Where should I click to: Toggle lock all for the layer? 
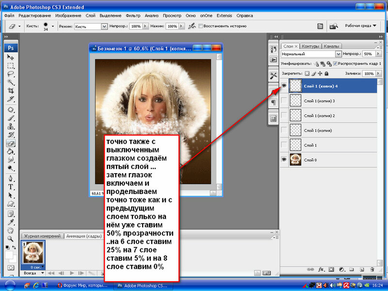pyautogui.click(x=326, y=74)
